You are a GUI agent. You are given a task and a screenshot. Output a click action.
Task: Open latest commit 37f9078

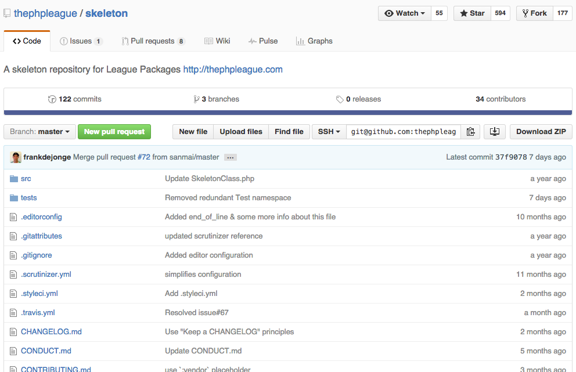pos(511,157)
